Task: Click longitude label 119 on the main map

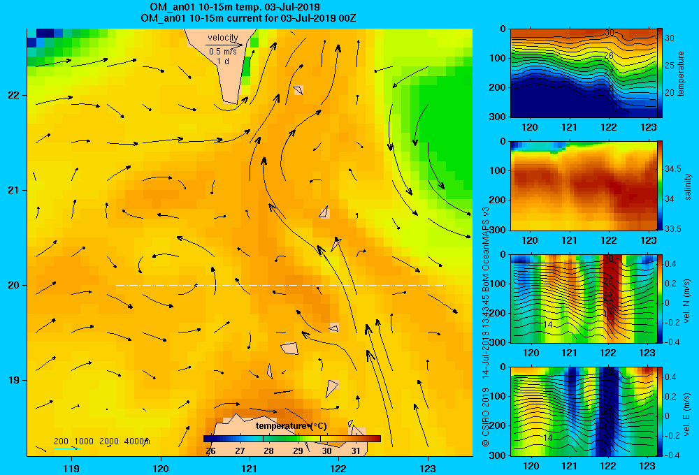Action: pos(71,468)
